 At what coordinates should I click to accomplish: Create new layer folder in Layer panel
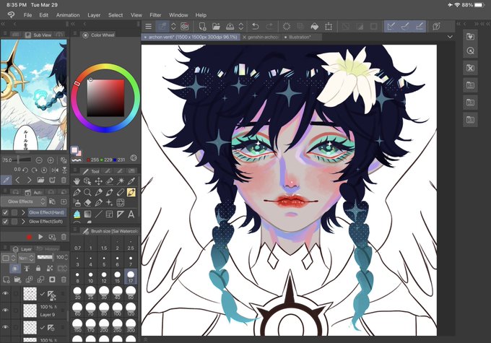17,279
